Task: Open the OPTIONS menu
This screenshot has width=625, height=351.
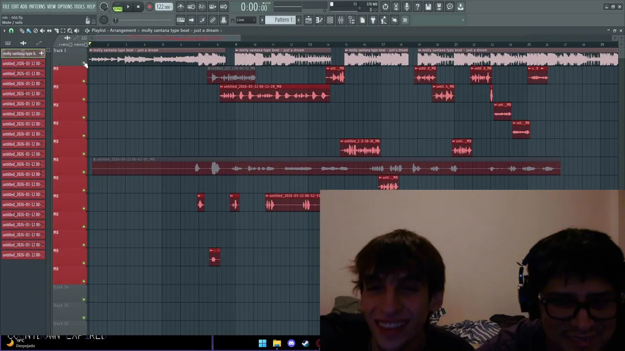Action: pos(65,7)
